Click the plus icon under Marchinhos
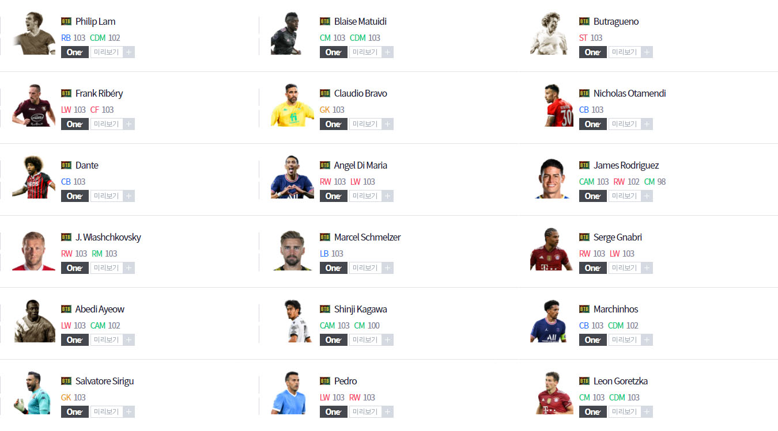The width and height of the screenshot is (778, 431). pyautogui.click(x=647, y=340)
